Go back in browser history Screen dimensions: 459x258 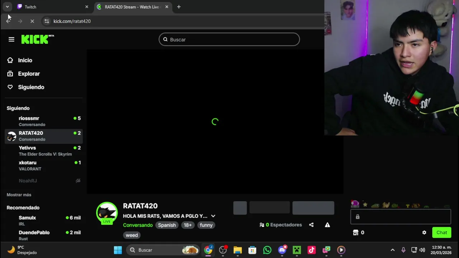coord(8,21)
